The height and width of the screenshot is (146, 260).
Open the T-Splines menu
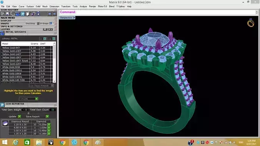pos(120,7)
